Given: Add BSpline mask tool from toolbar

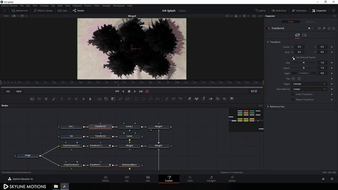Looking at the screenshot, I should [158, 99].
